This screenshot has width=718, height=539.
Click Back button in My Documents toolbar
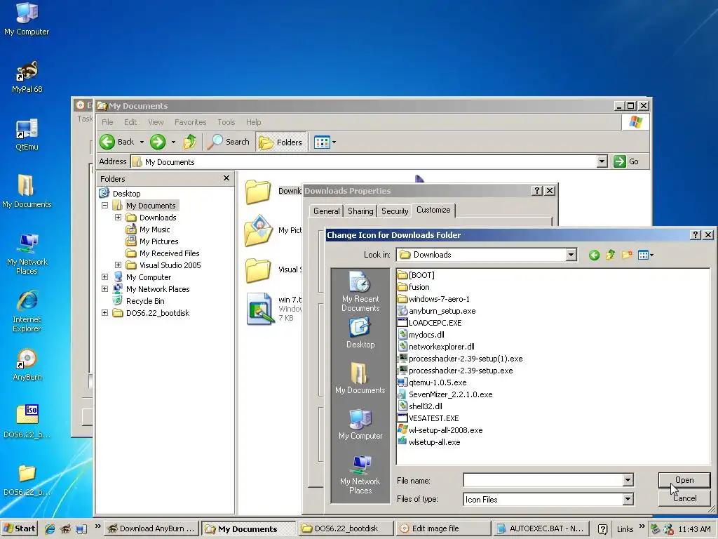(x=117, y=142)
